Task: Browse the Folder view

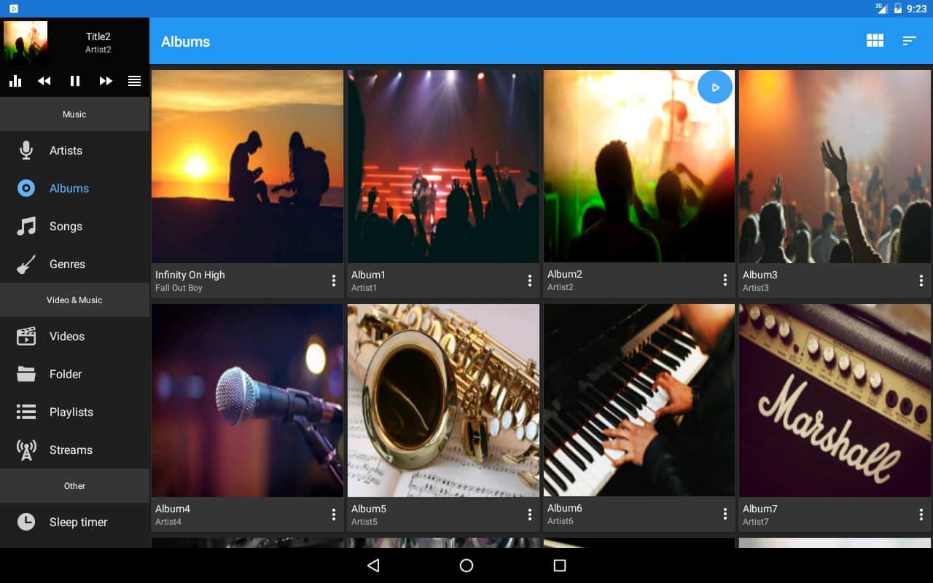Action: pos(65,375)
